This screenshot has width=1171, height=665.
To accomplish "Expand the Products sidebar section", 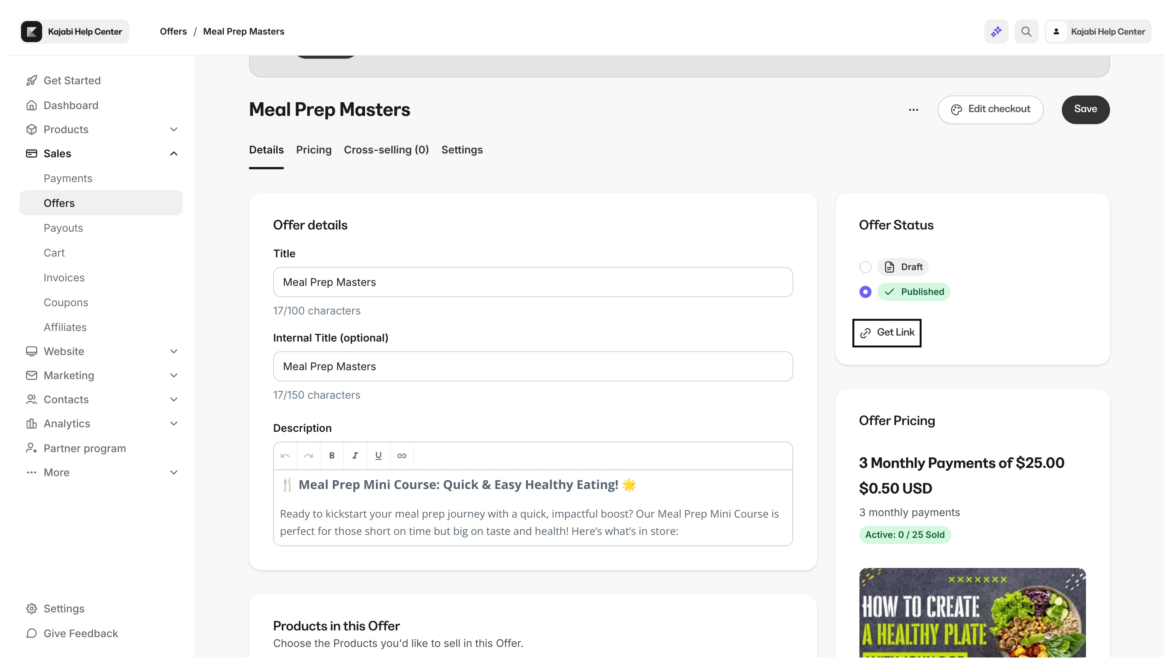I will click(x=173, y=129).
